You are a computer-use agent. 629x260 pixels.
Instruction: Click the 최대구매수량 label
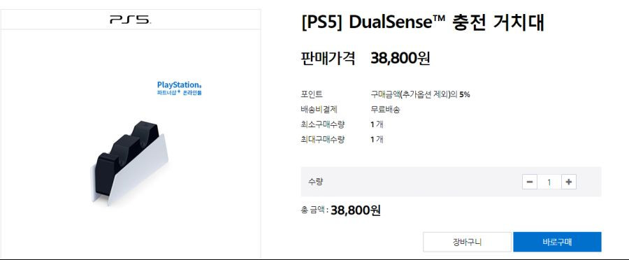pos(322,140)
